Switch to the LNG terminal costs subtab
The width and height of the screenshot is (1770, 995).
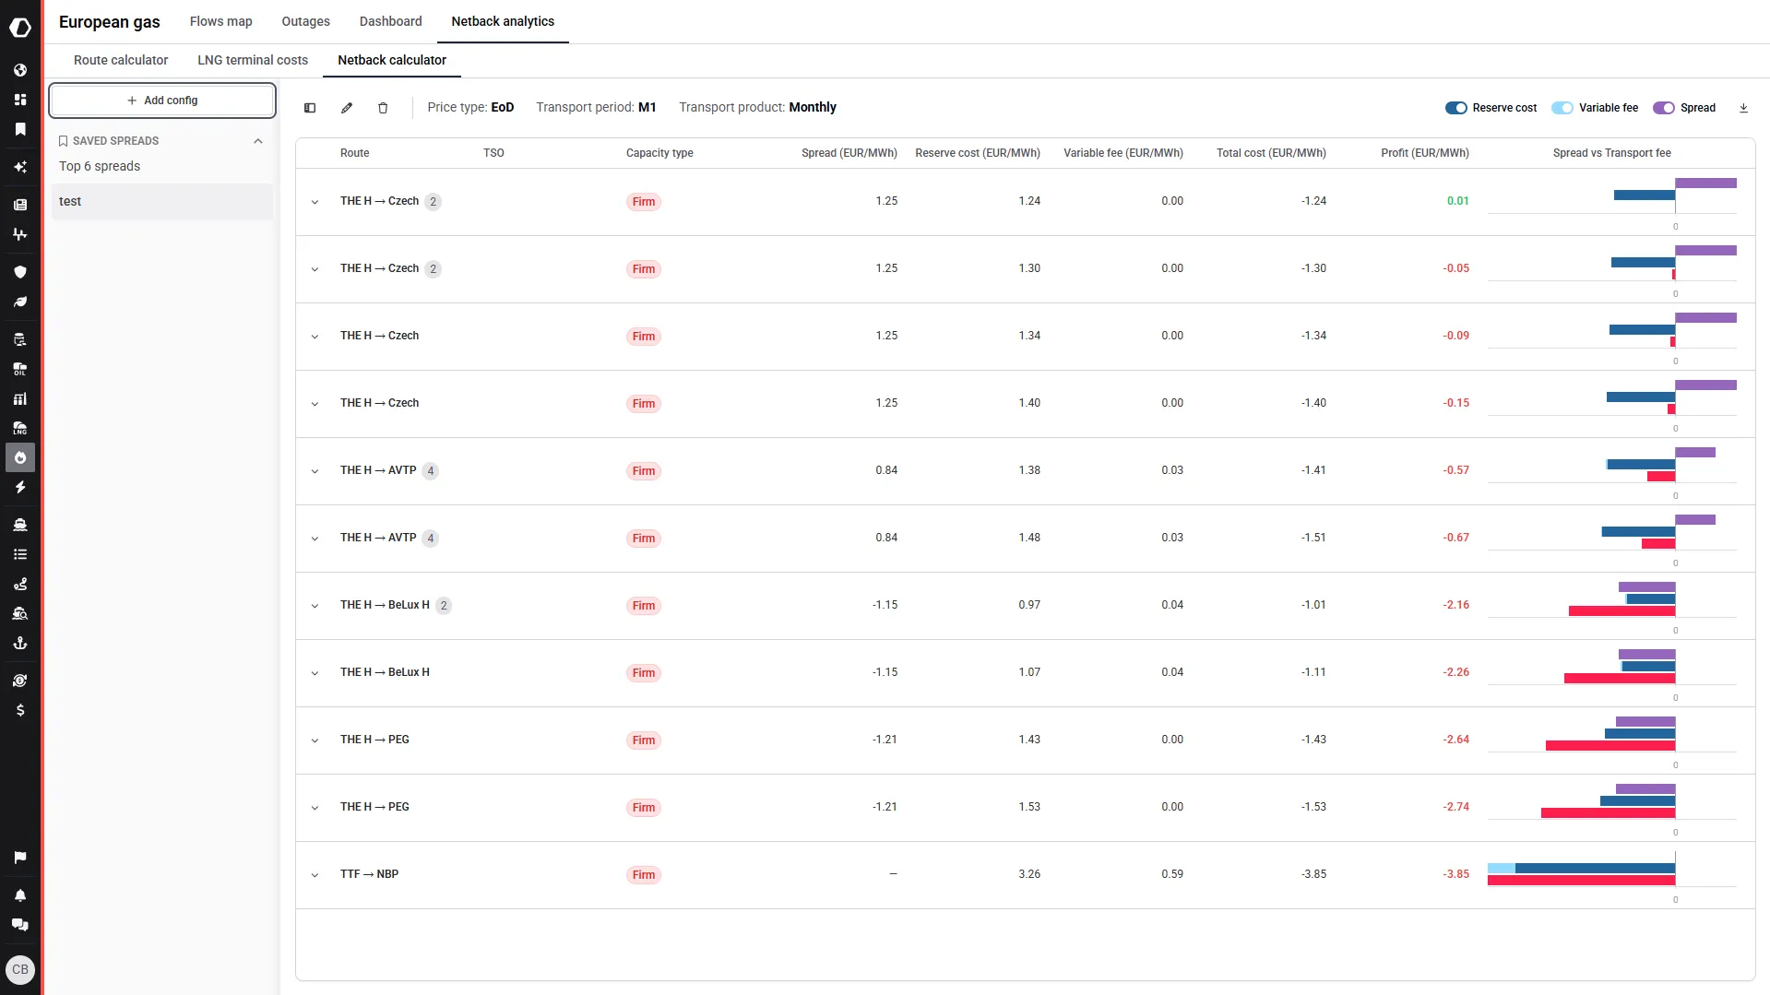pos(253,60)
